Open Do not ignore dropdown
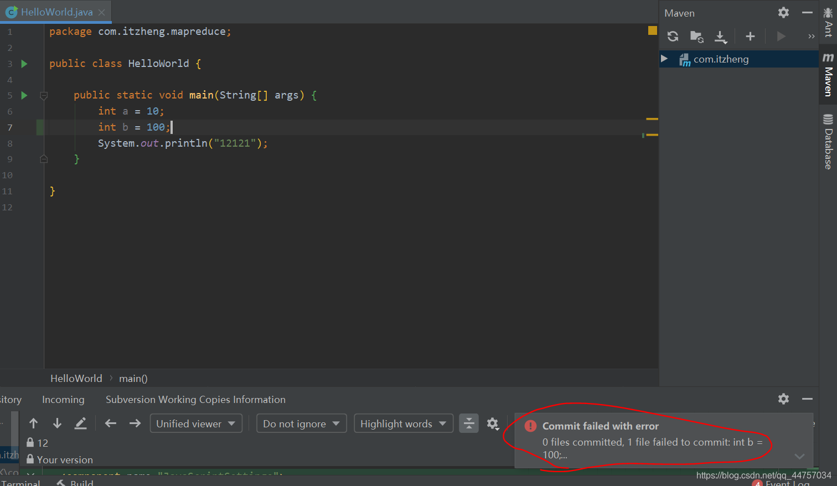The width and height of the screenshot is (837, 486). [301, 423]
